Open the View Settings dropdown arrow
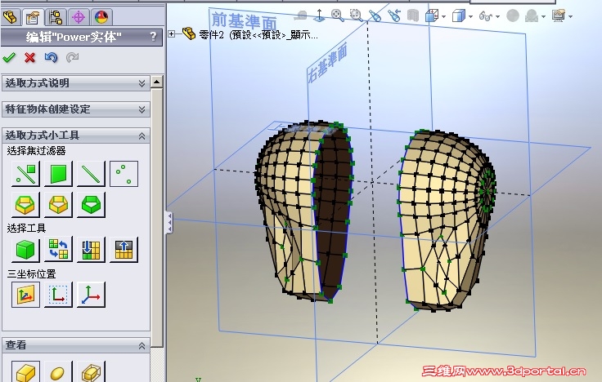 pyautogui.click(x=571, y=17)
